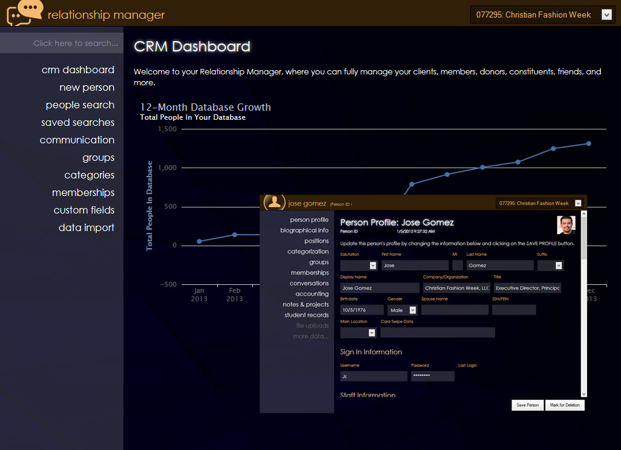Select data import from the left sidebar
621x450 pixels.
pyautogui.click(x=86, y=228)
